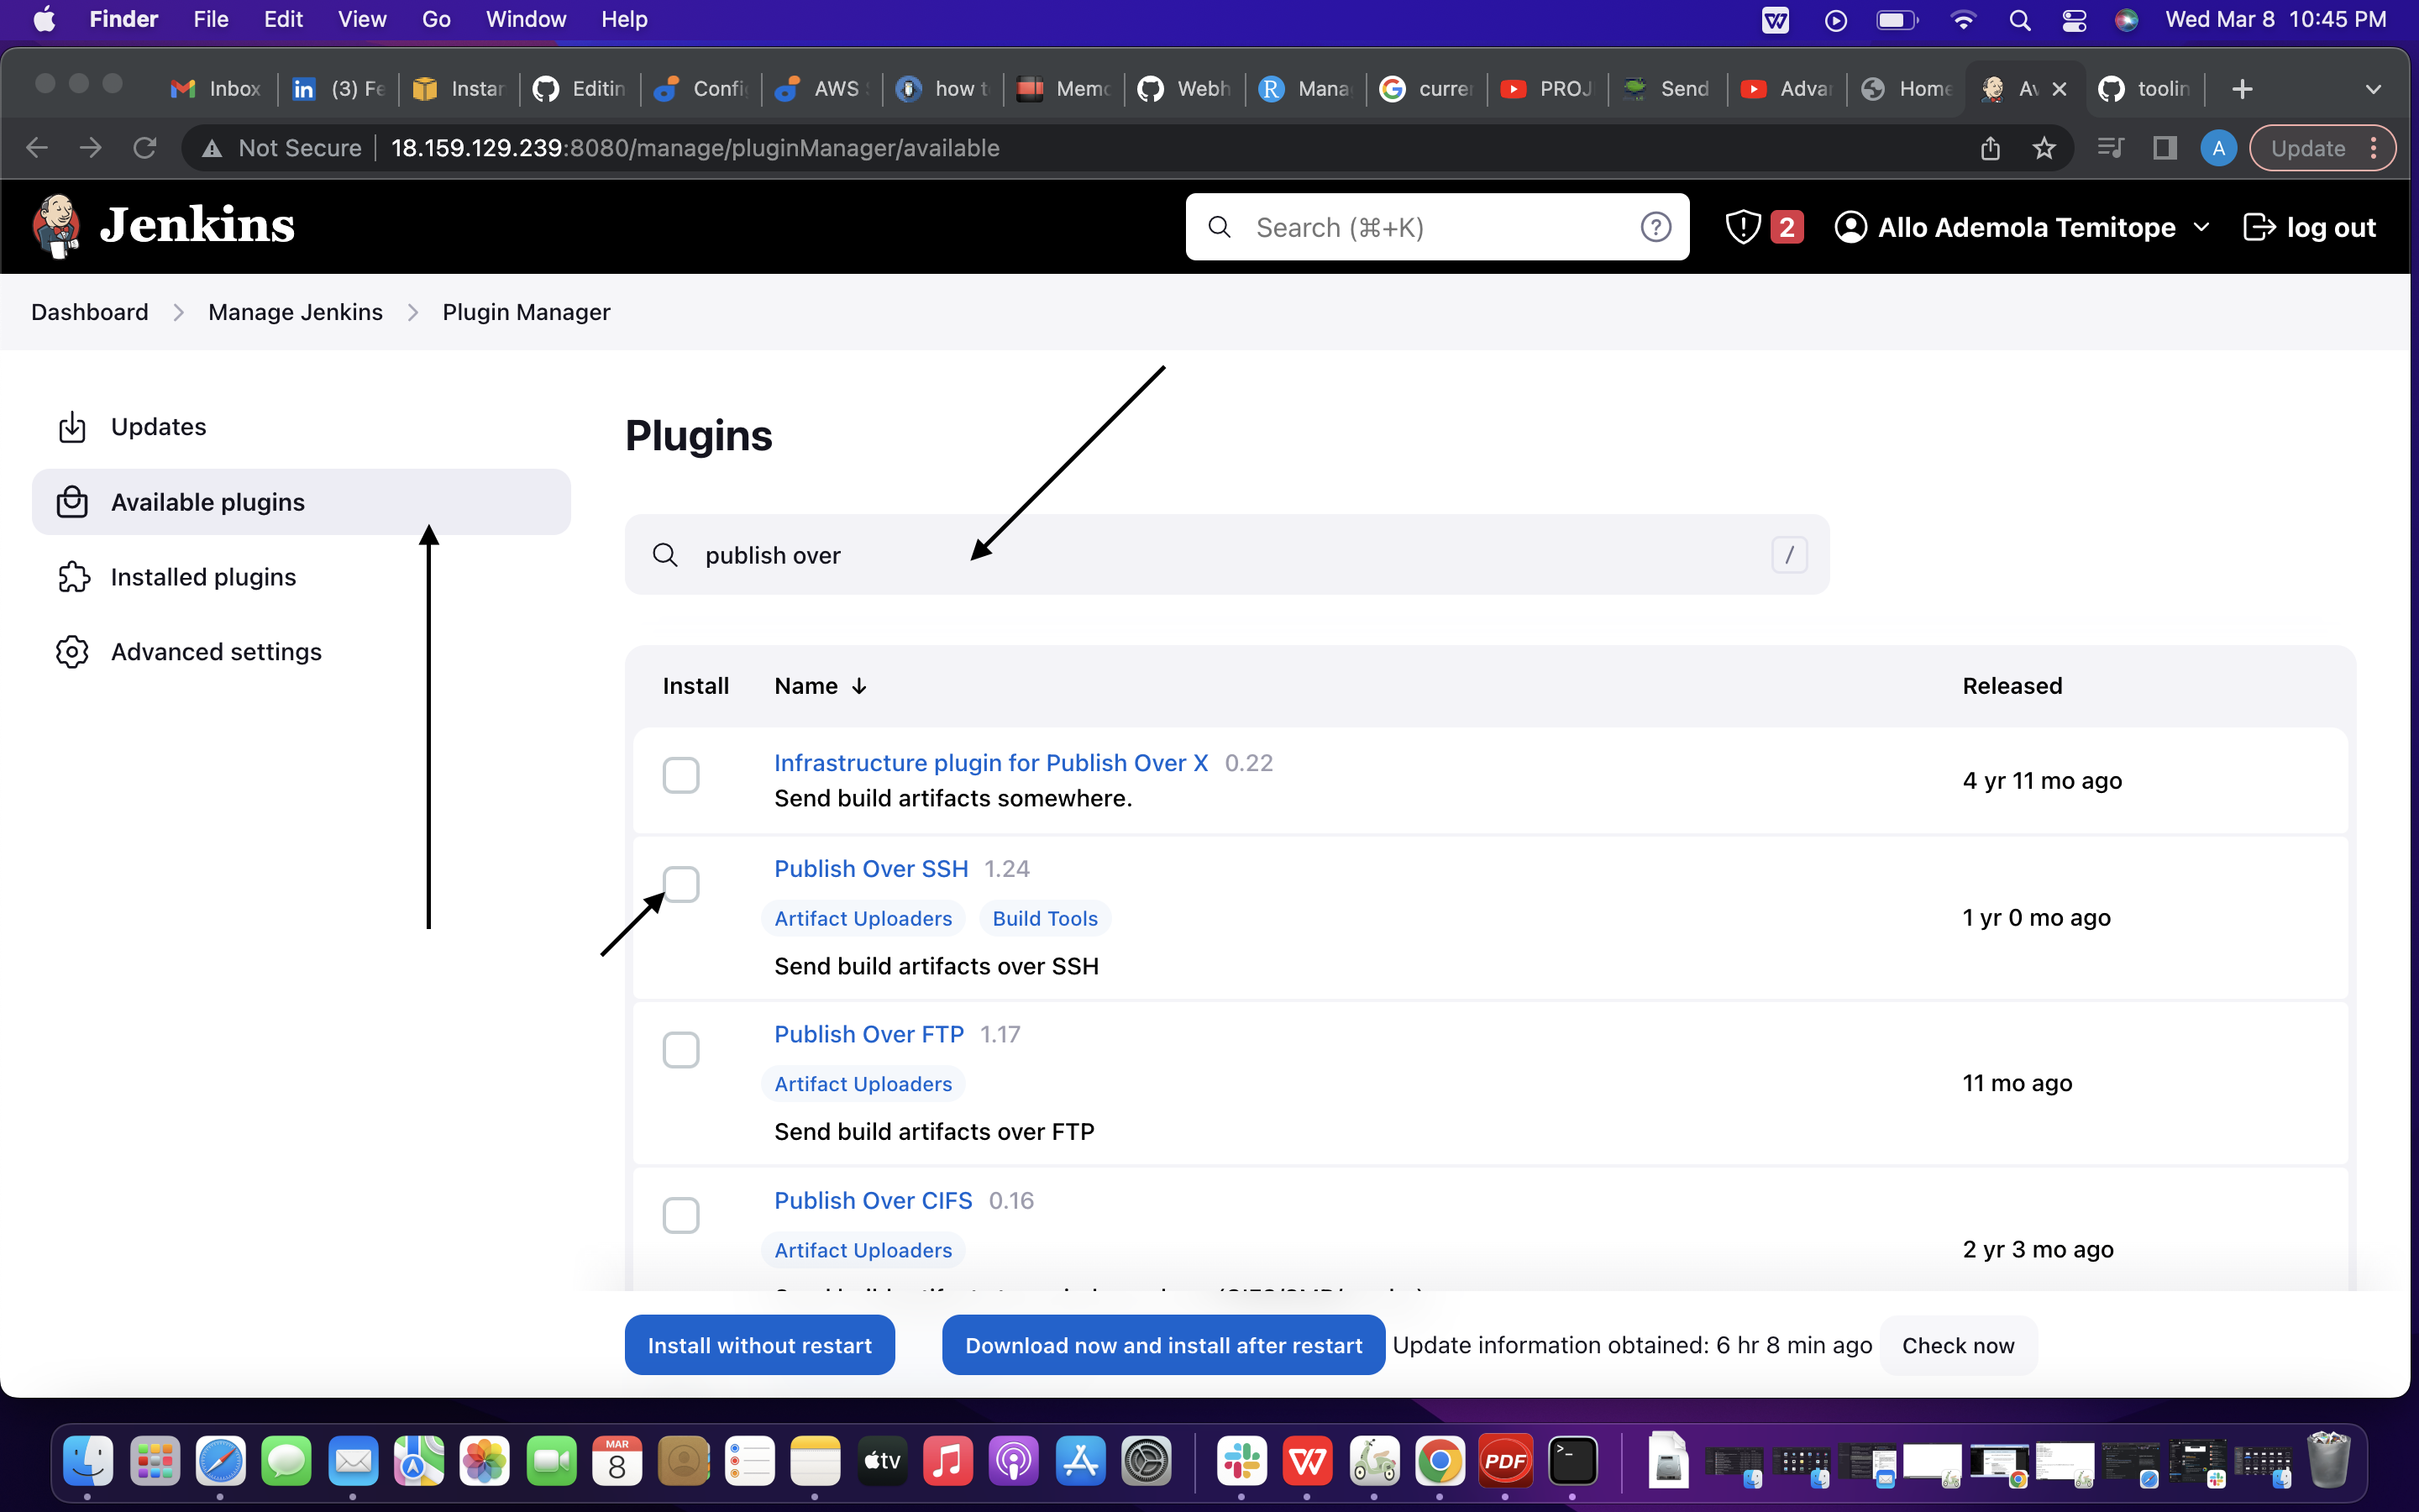Click the Install without restart button
The width and height of the screenshot is (2419, 1512).
[758, 1344]
